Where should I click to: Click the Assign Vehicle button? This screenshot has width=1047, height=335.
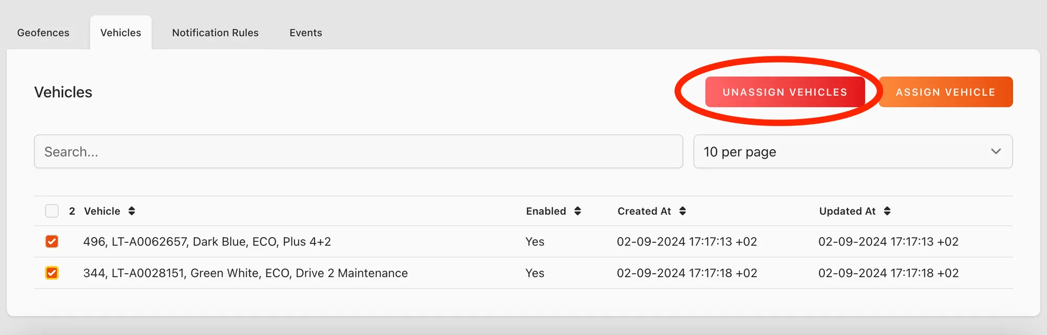945,92
